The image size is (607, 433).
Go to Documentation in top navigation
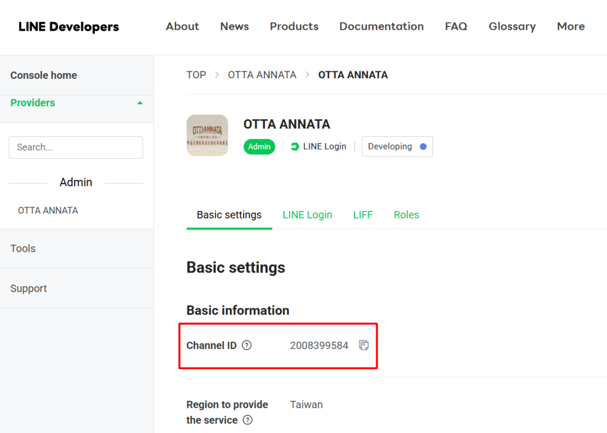pos(381,26)
